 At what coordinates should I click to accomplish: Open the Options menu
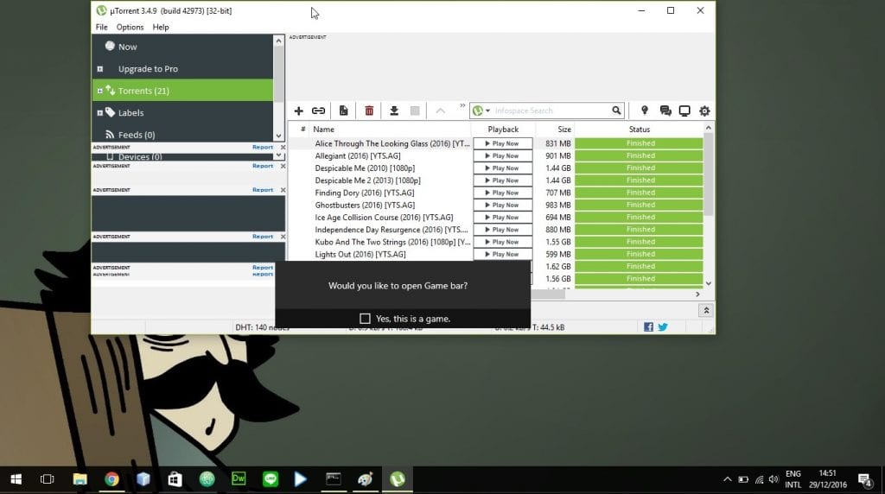(x=130, y=27)
